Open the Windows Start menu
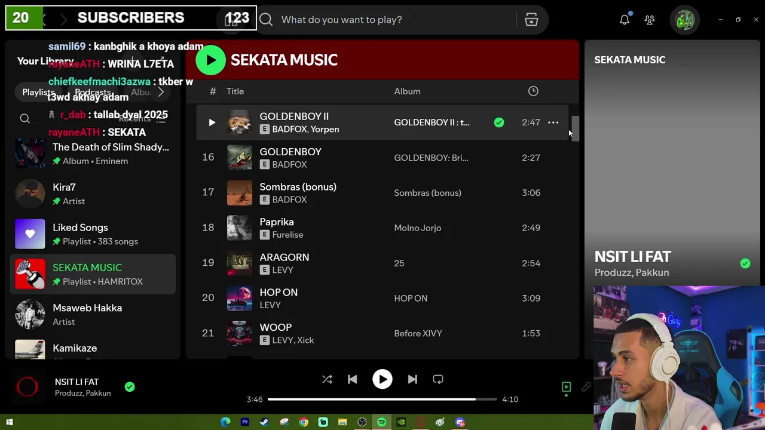The height and width of the screenshot is (430, 765). [9, 422]
